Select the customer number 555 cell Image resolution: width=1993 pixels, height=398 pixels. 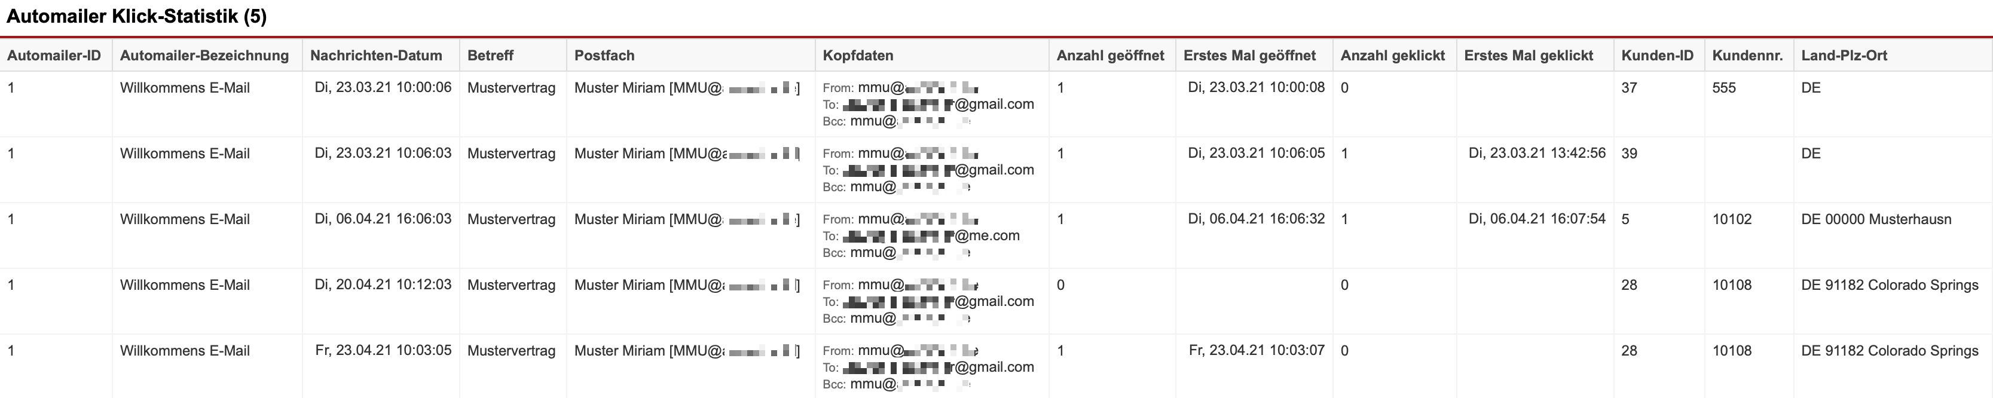[1724, 88]
